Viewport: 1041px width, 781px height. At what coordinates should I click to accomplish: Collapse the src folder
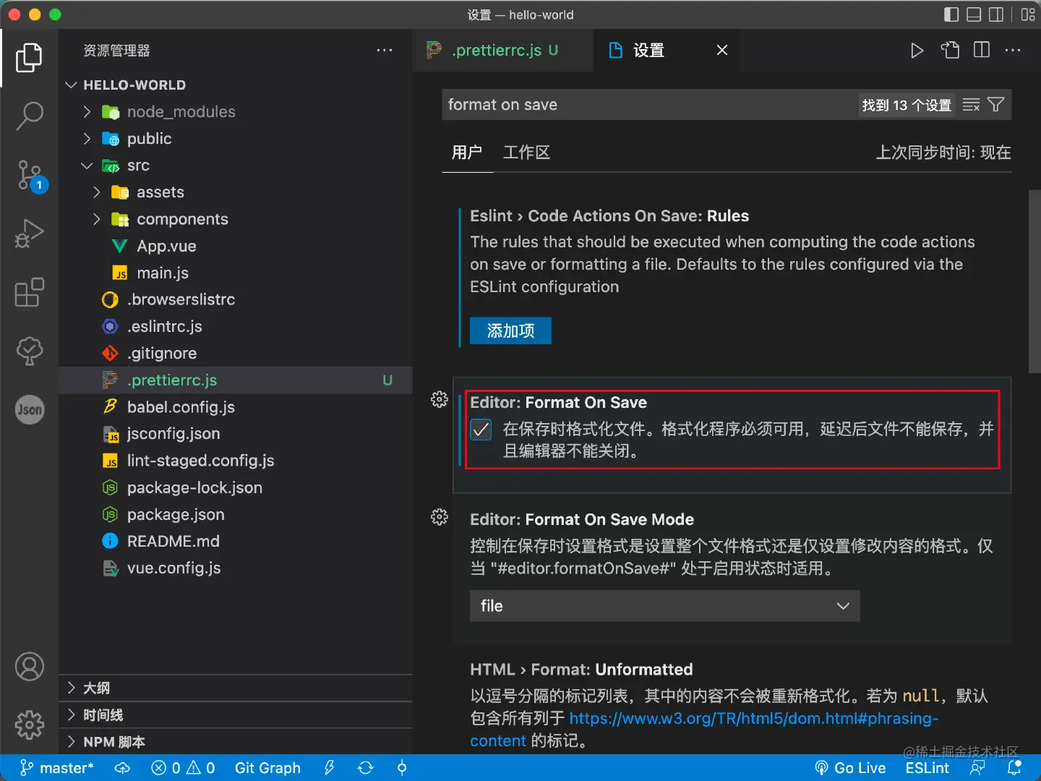click(x=87, y=166)
